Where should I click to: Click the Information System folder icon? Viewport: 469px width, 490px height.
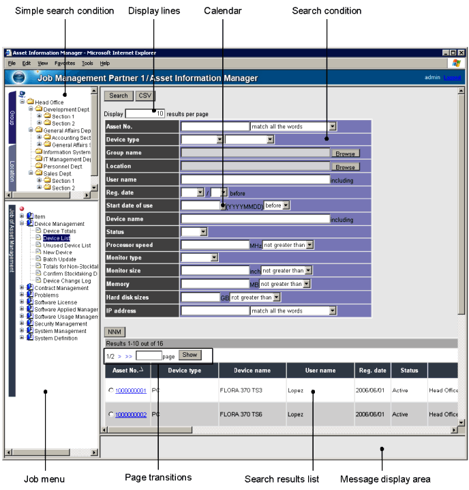point(39,152)
